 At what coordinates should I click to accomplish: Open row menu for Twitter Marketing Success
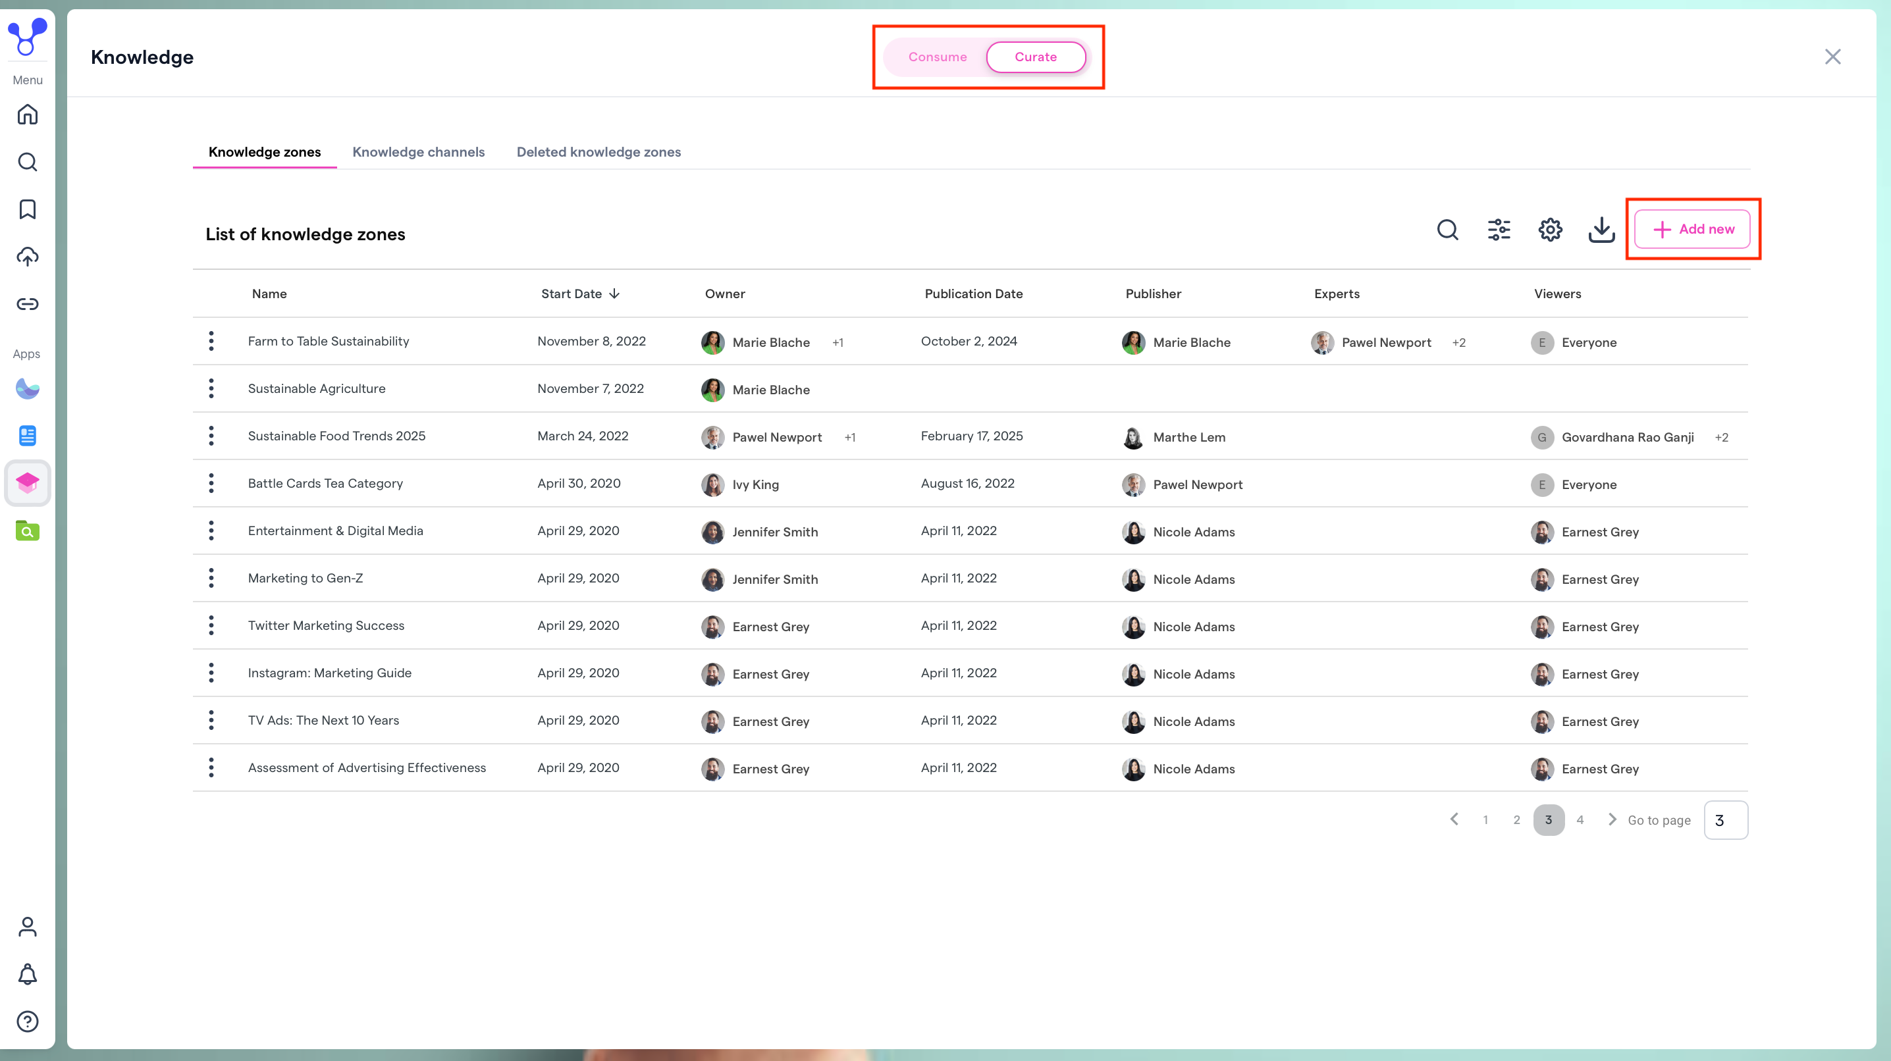click(211, 625)
